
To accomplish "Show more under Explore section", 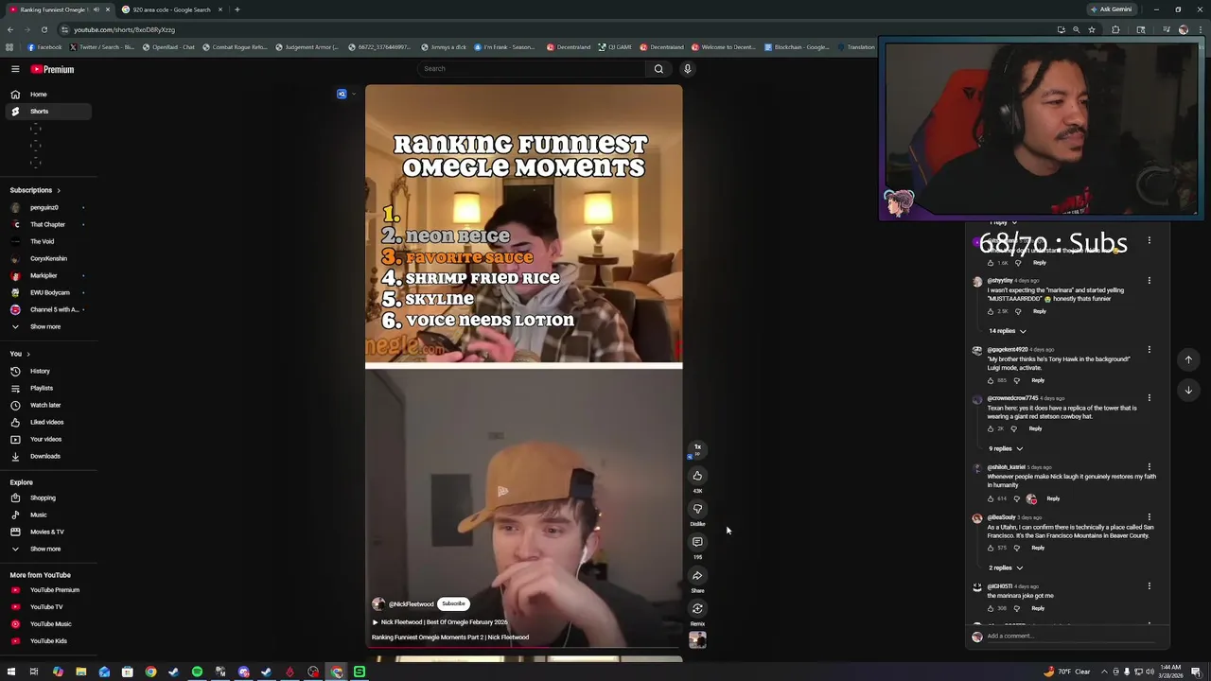I will tap(47, 549).
